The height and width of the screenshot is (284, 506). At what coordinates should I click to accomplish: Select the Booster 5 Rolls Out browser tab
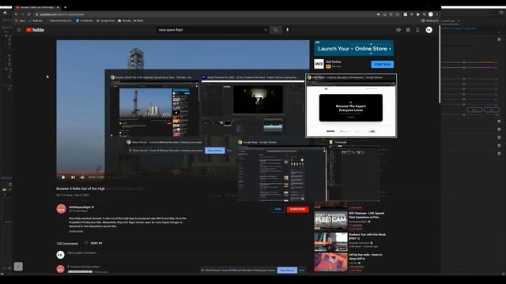(36, 7)
